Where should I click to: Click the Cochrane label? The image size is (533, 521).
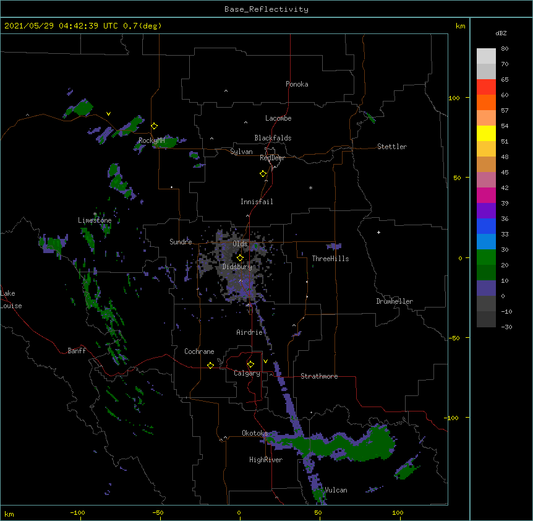199,351
